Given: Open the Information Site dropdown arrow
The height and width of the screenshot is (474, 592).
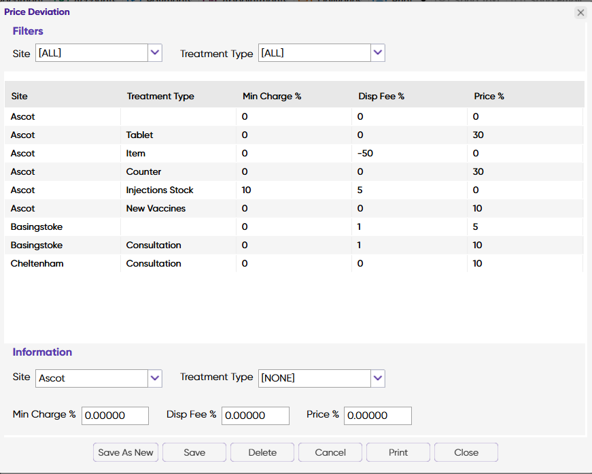Looking at the screenshot, I should (x=155, y=378).
